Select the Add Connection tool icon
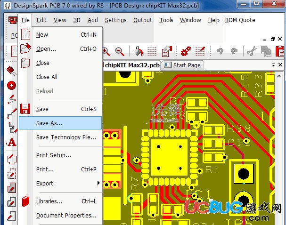 coord(12,99)
